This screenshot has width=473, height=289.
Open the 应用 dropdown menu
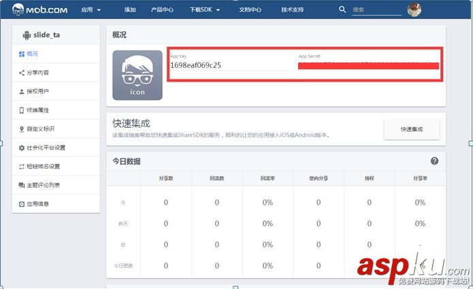[91, 10]
